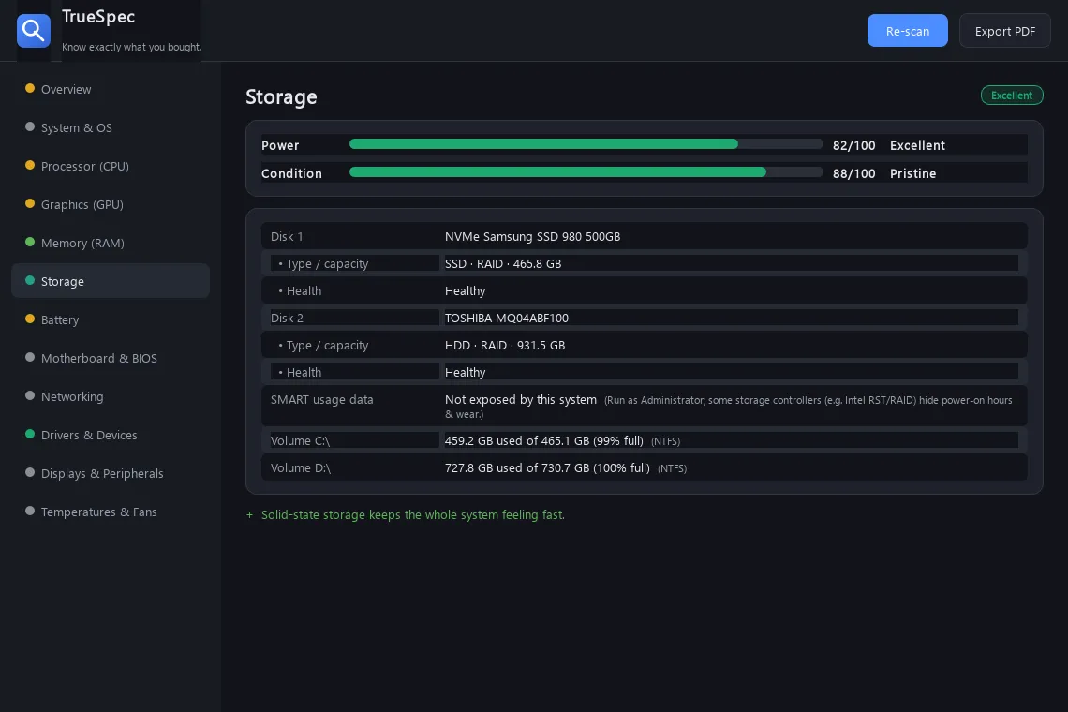
Task: Go to System & OS
Action: [111, 127]
